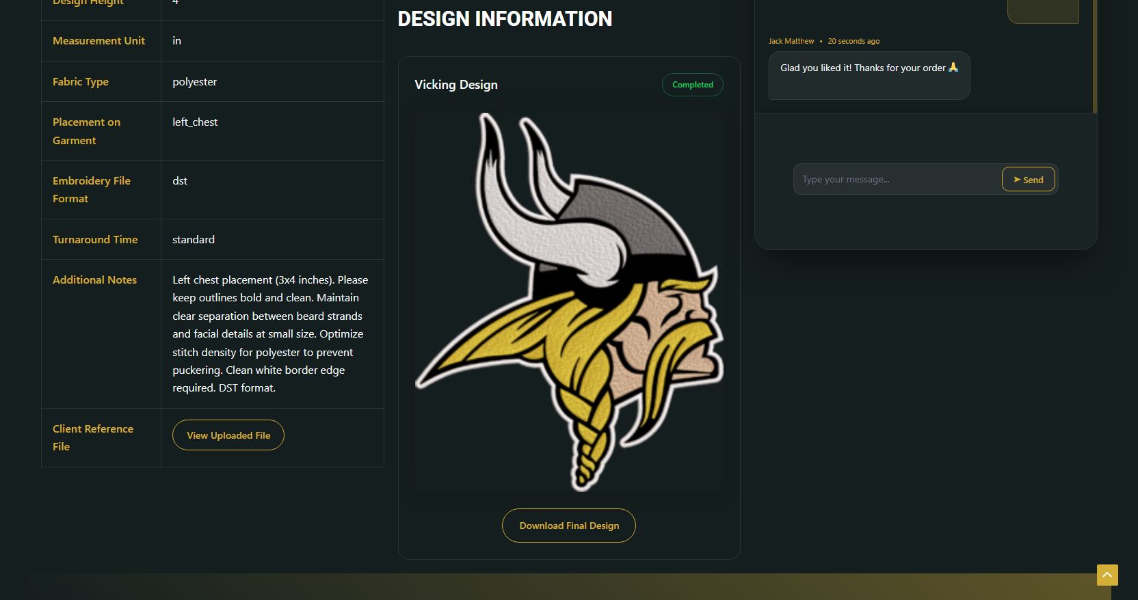Click the left_chest placement value
This screenshot has height=600, width=1138.
click(195, 122)
